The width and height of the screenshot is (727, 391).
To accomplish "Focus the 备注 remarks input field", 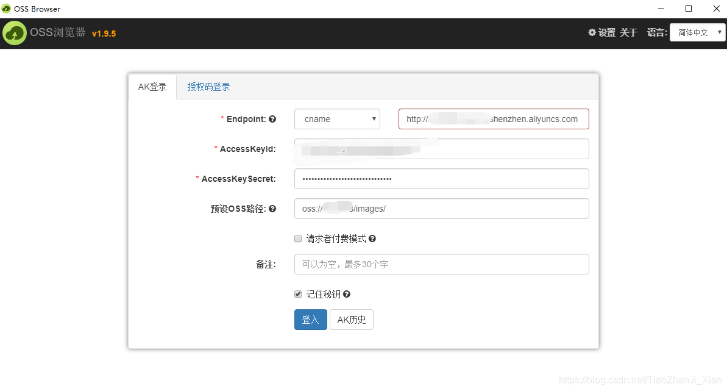I will coord(442,264).
